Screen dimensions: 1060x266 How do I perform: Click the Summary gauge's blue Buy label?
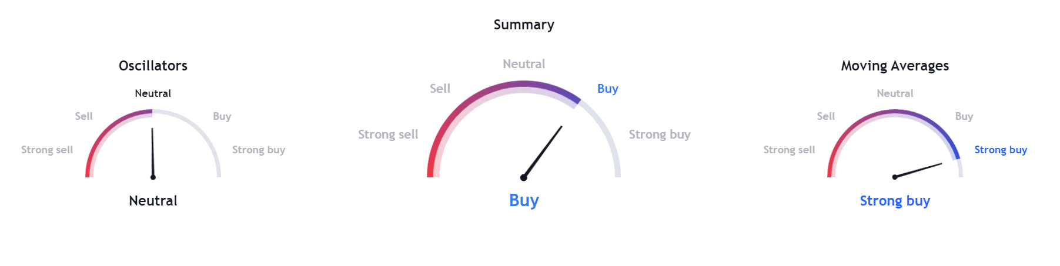[x=607, y=89]
